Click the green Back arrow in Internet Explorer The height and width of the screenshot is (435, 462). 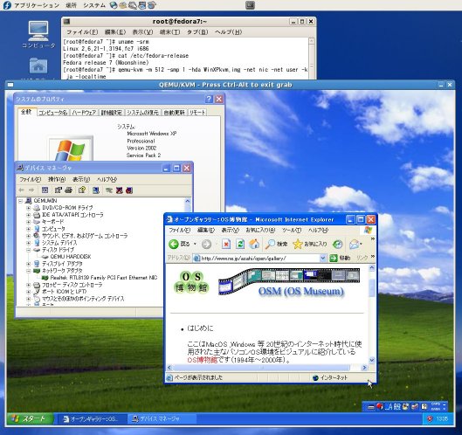coord(174,244)
